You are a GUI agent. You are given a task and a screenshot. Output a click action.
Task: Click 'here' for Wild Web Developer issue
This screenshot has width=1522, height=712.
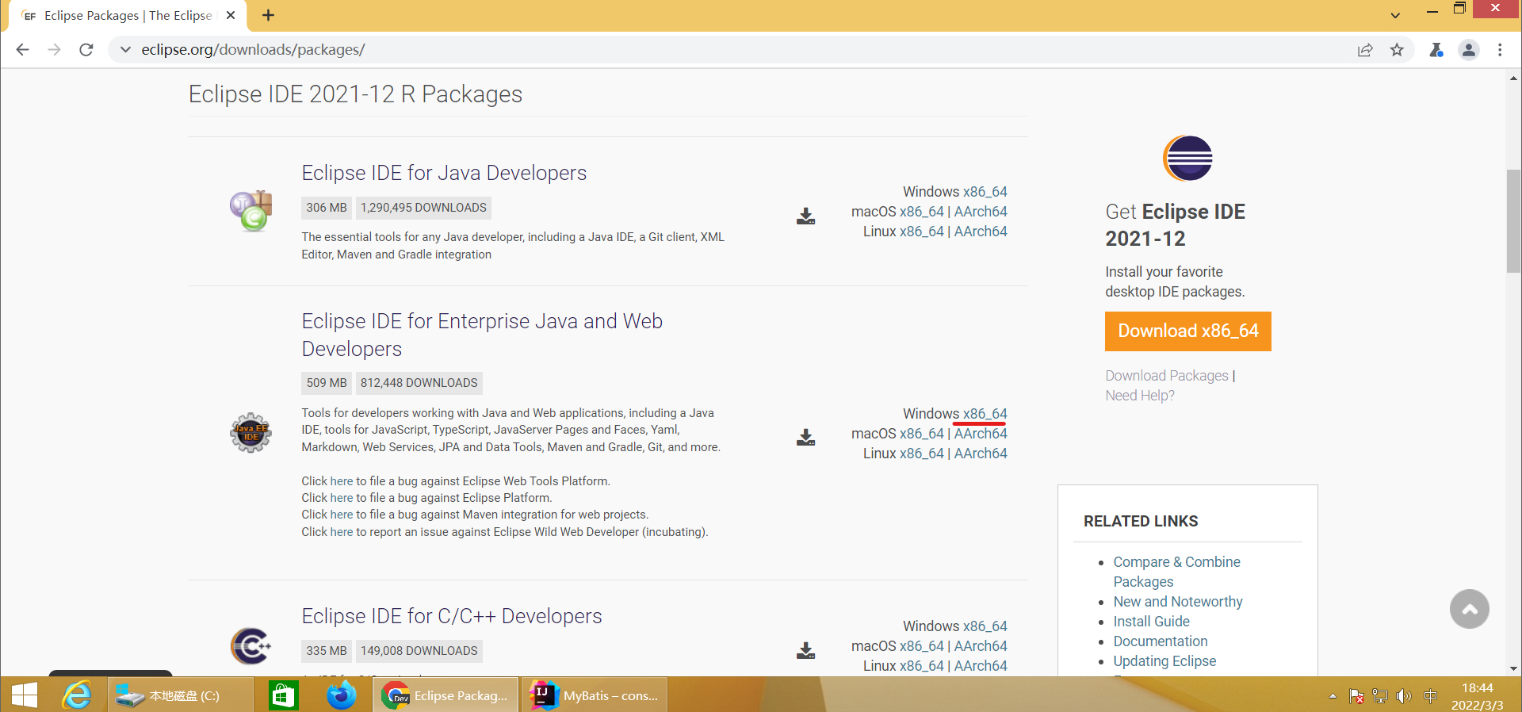pyautogui.click(x=342, y=532)
